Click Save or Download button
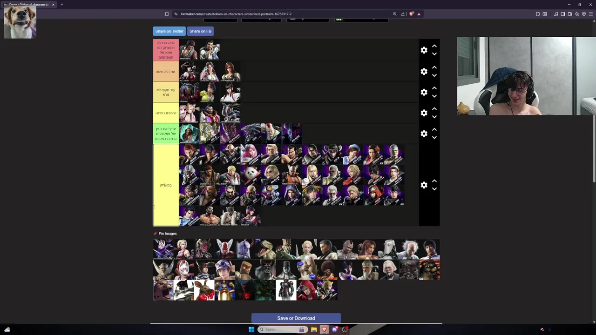Image resolution: width=596 pixels, height=335 pixels. pyautogui.click(x=296, y=318)
